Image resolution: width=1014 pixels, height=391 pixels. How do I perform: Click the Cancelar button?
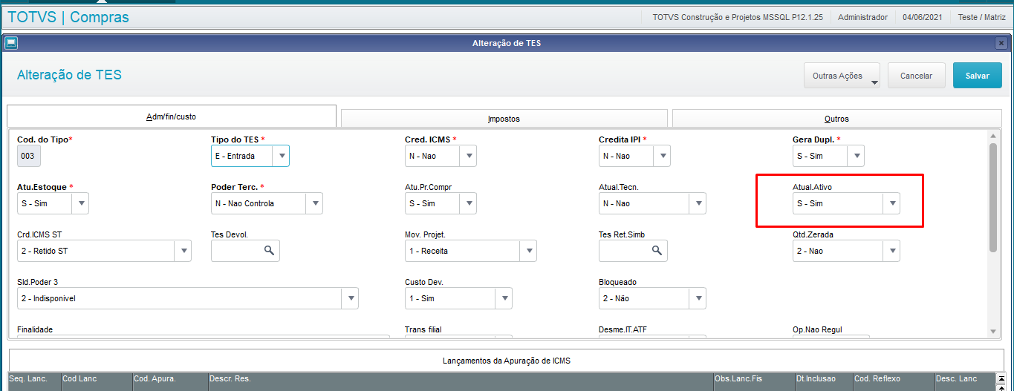pos(916,76)
